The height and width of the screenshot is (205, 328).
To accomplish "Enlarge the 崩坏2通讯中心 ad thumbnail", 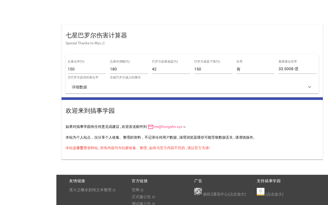I will [x=198, y=192].
